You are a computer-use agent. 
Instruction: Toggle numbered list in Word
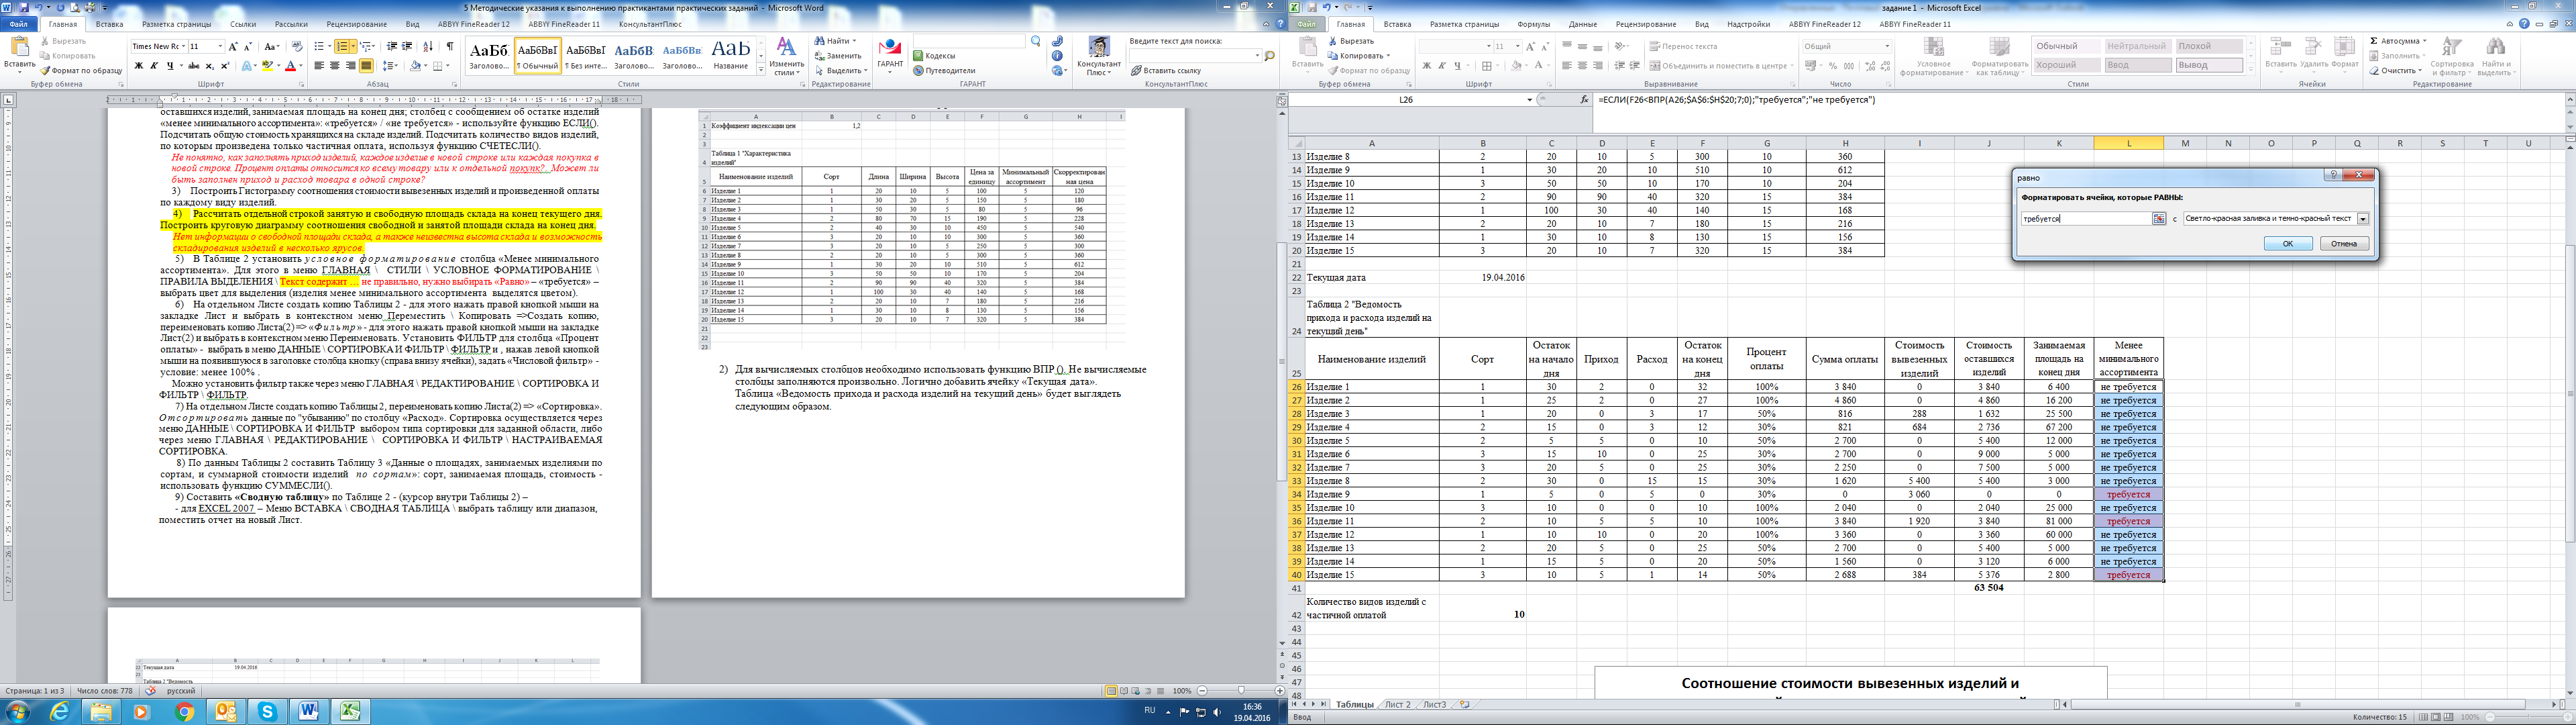coord(342,46)
